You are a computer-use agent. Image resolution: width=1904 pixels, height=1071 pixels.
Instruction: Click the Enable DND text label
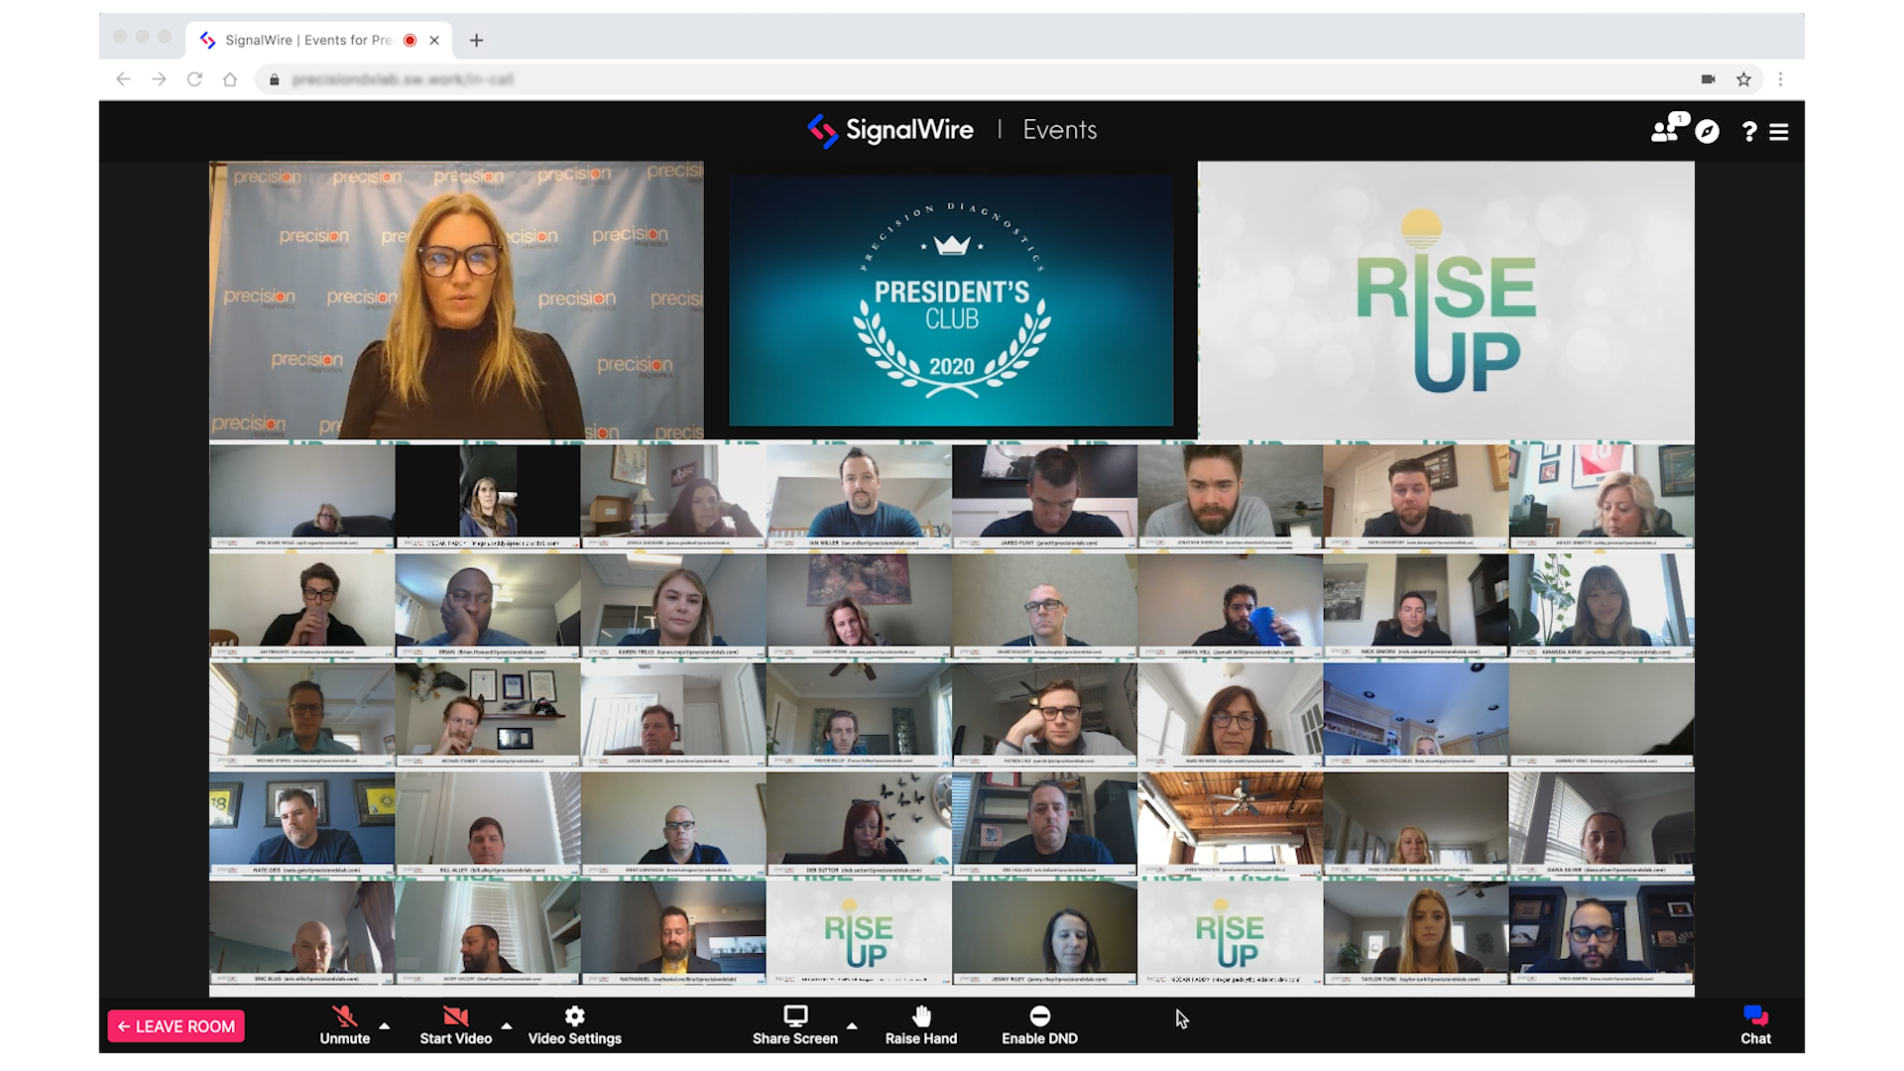tap(1039, 1038)
